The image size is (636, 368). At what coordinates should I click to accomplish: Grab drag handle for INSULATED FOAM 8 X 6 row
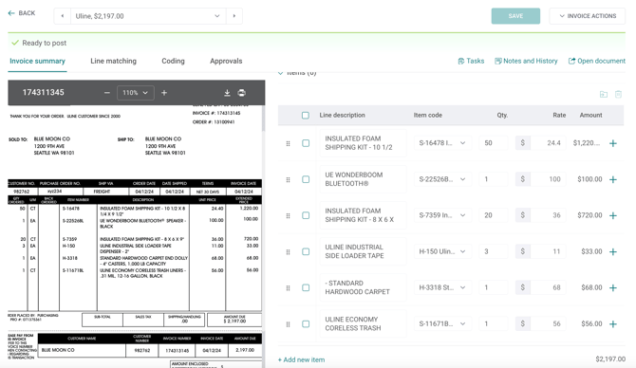(288, 215)
